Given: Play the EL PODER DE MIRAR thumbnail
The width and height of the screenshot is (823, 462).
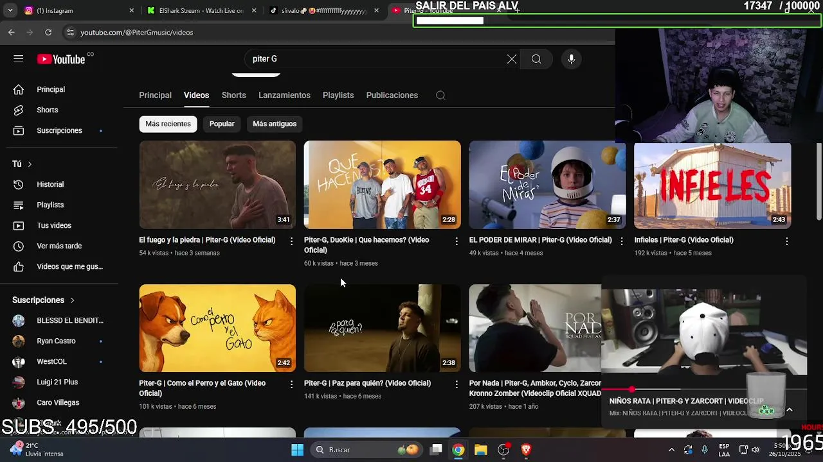Looking at the screenshot, I should (x=547, y=185).
